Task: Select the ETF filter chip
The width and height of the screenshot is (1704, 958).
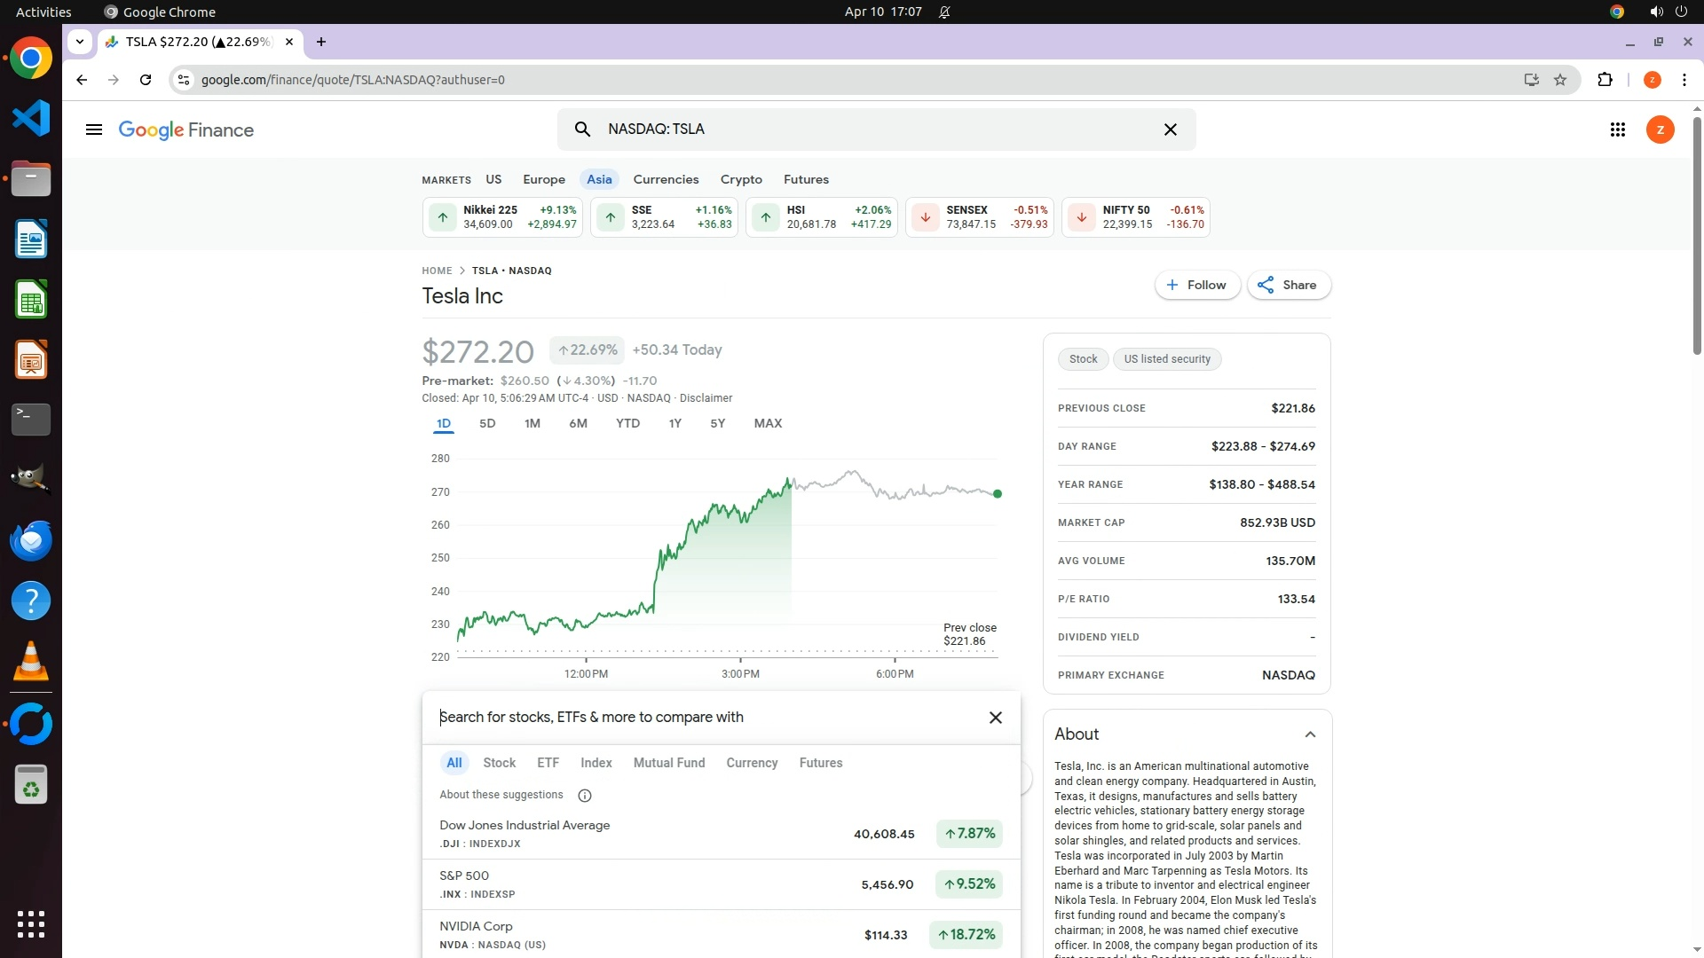Action: tap(548, 763)
